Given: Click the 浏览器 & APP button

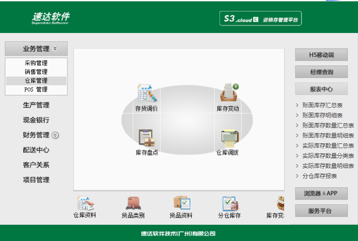Looking at the screenshot, I should tap(321, 193).
